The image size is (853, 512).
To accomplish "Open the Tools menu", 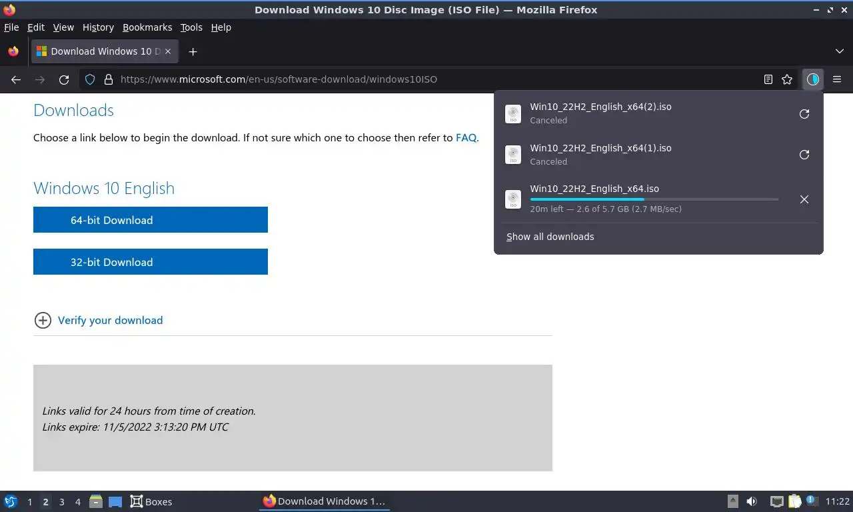I will (x=191, y=27).
